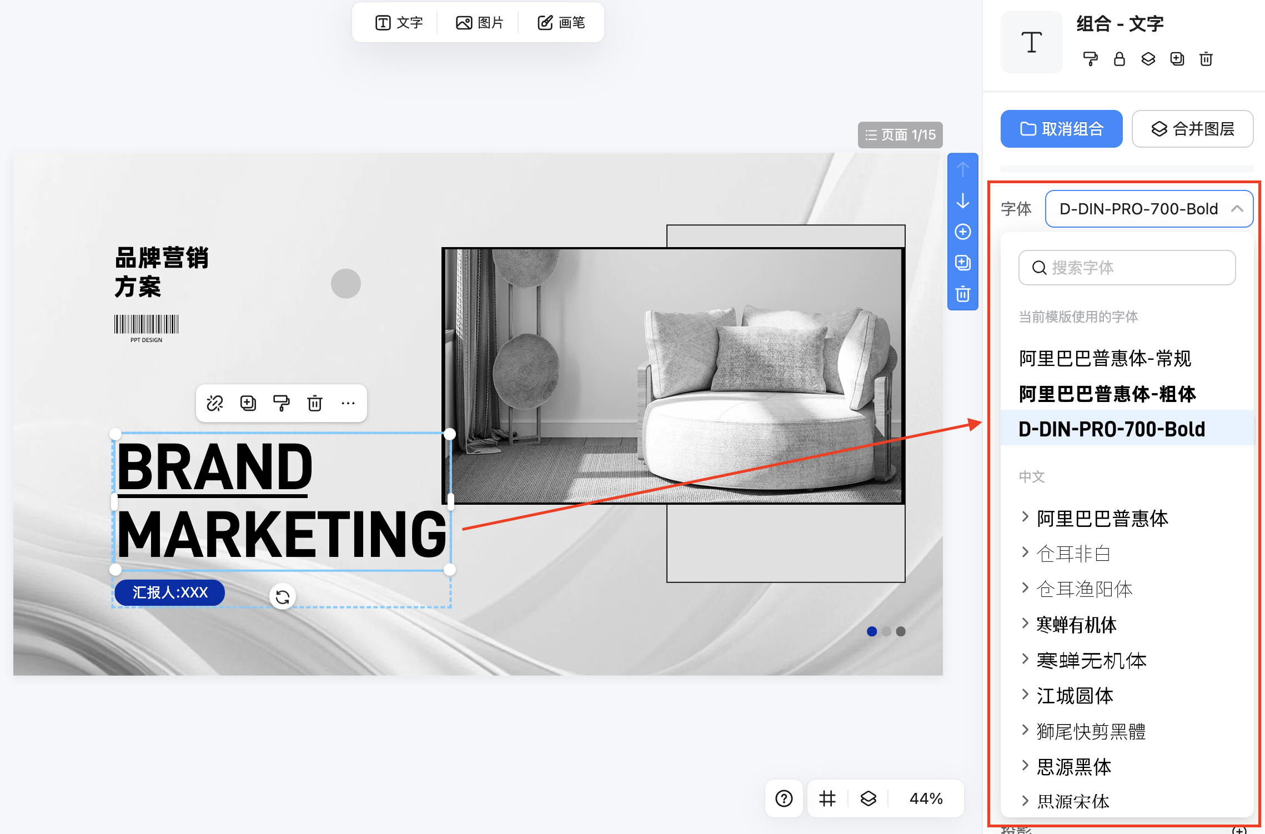The image size is (1265, 834).
Task: Click the help question mark icon
Action: coord(784,798)
